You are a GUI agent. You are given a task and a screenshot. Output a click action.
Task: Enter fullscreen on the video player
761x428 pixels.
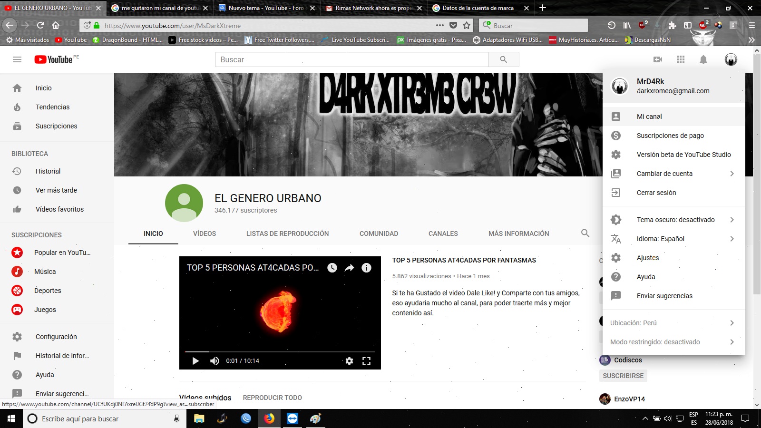(x=366, y=361)
